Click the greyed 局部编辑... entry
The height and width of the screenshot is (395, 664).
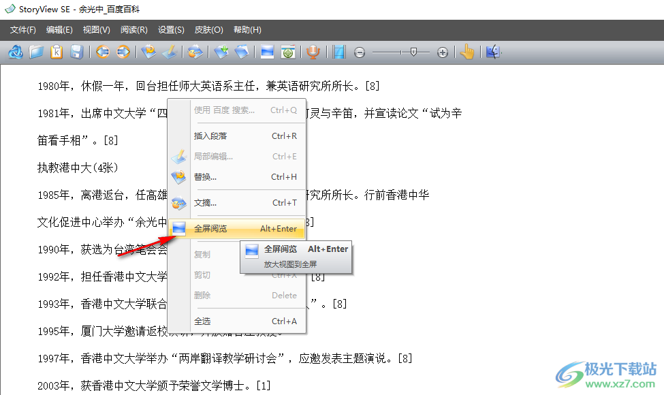237,157
